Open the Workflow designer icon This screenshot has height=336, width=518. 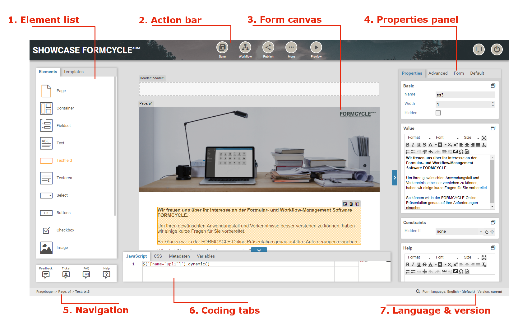(245, 48)
